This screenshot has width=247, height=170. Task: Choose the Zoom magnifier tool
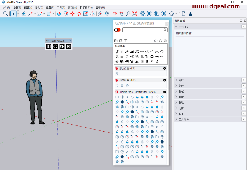pos(128,14)
